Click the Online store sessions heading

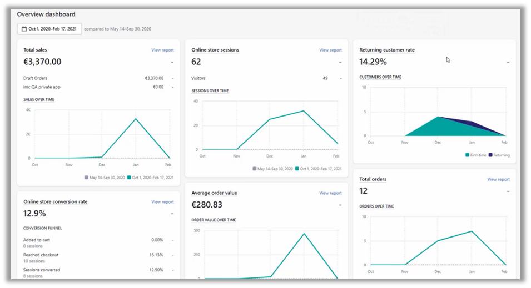[x=215, y=50]
